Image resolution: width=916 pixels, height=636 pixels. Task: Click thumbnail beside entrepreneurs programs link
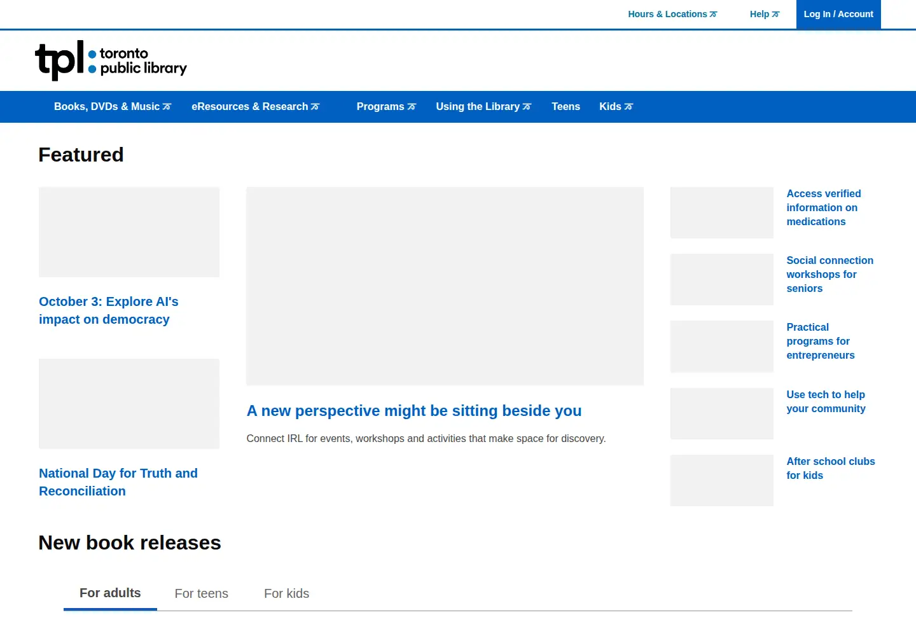(x=722, y=347)
